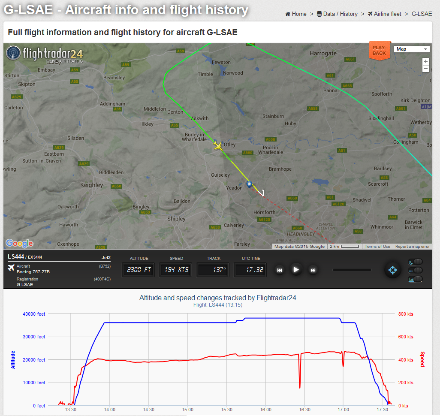Viewport: 440px width, 416px height.
Task: Click the UTC TIME readout 17:32
Action: coord(250,270)
